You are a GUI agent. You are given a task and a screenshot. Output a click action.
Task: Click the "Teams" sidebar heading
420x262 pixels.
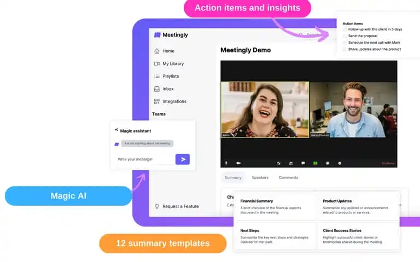pyautogui.click(x=159, y=114)
